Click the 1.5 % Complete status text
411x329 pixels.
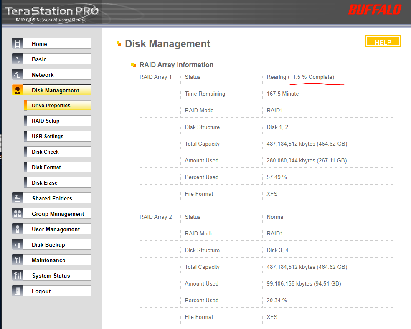click(314, 77)
